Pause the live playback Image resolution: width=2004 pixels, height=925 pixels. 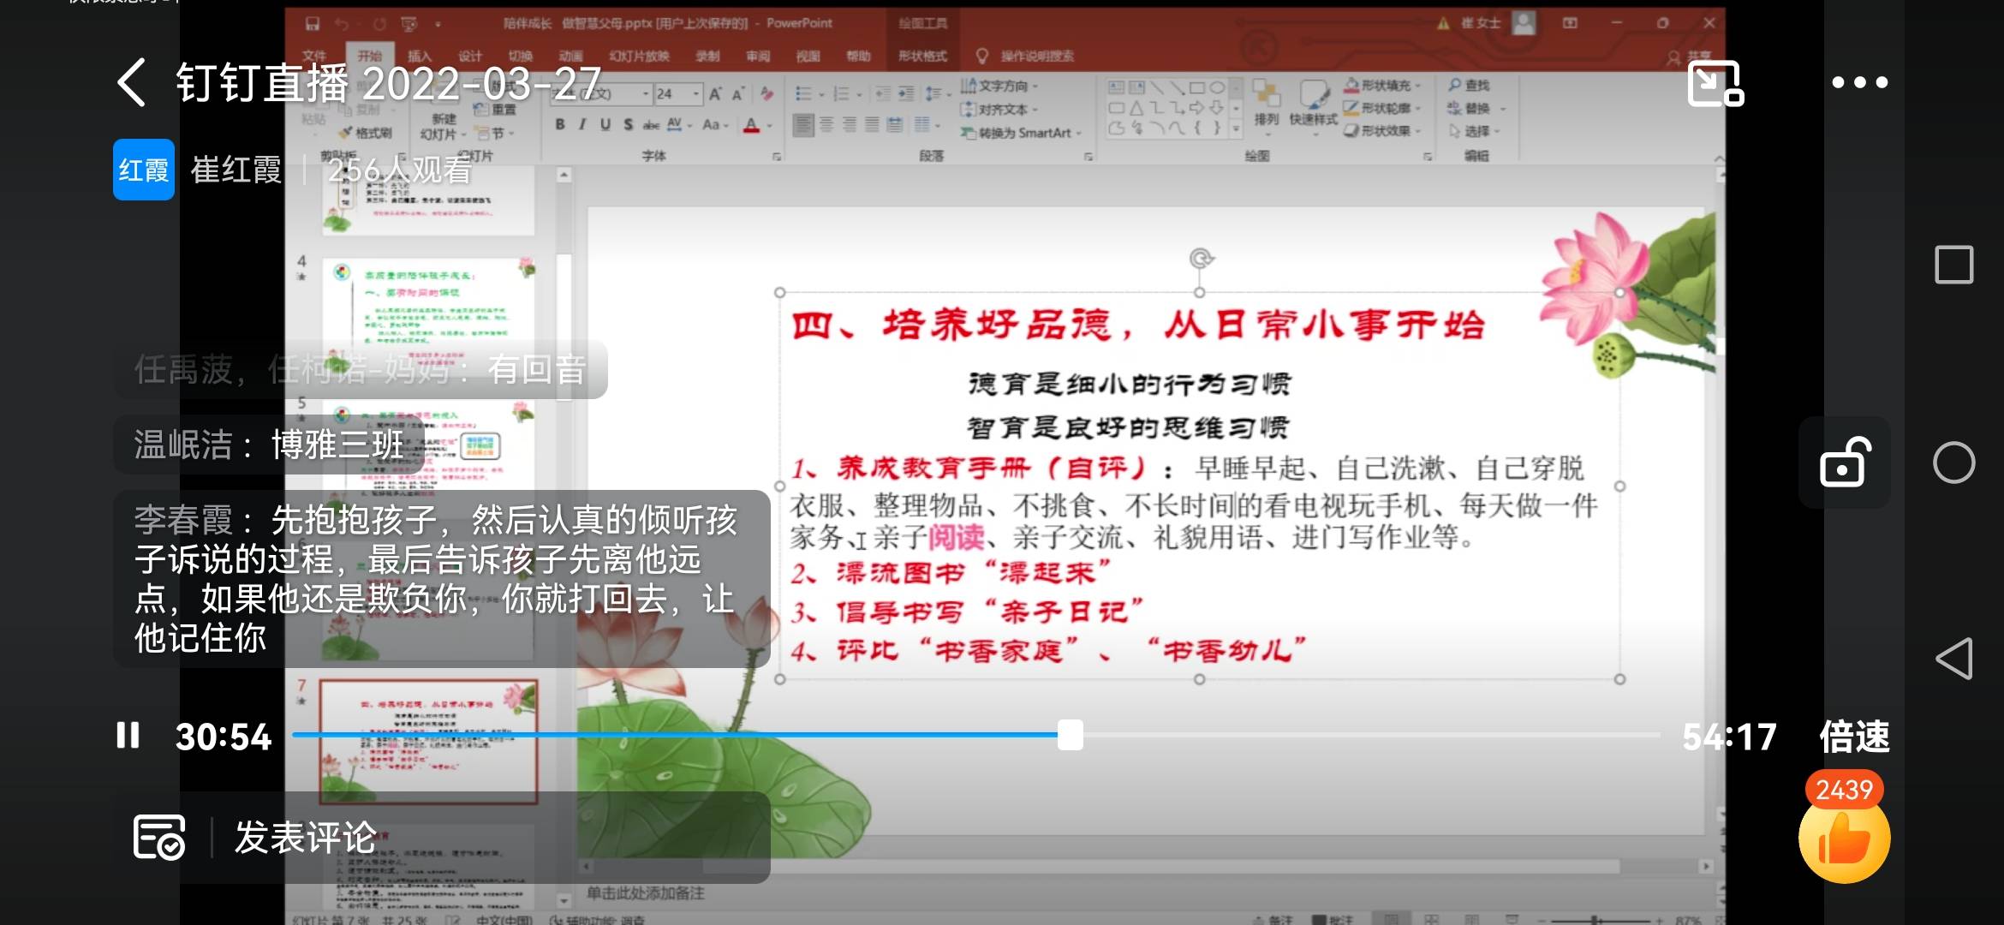tap(127, 735)
